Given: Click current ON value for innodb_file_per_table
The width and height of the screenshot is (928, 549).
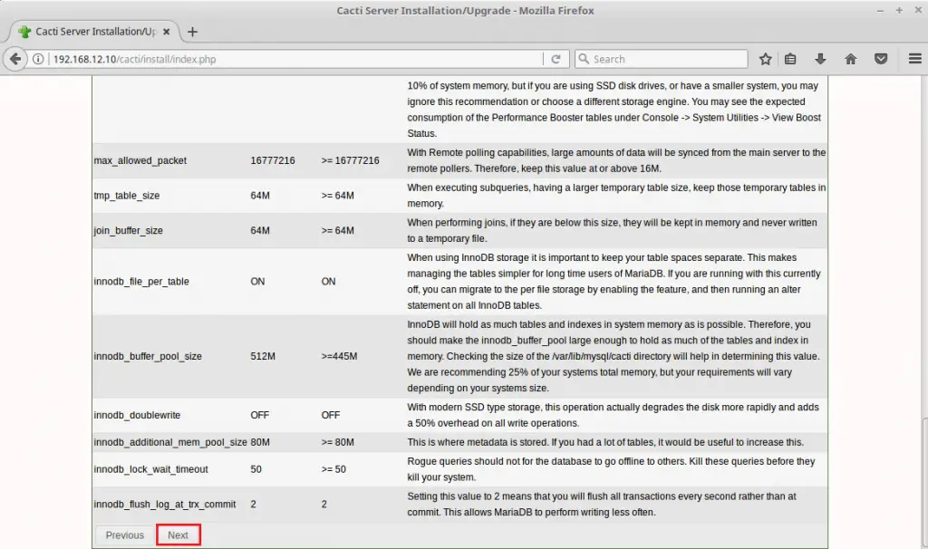Looking at the screenshot, I should (x=257, y=281).
